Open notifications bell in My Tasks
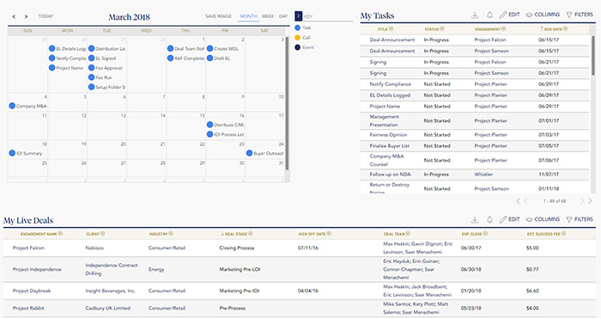 point(489,15)
